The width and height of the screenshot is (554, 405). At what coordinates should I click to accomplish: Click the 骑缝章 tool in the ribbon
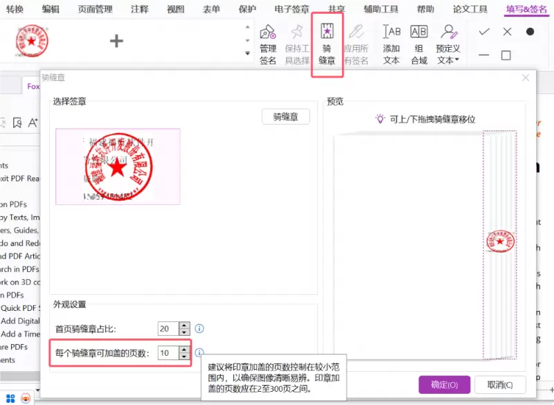point(327,43)
